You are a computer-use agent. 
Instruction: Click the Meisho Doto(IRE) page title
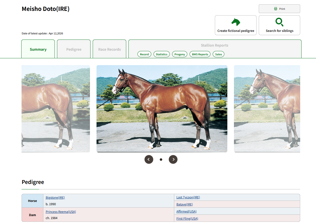[x=46, y=9]
